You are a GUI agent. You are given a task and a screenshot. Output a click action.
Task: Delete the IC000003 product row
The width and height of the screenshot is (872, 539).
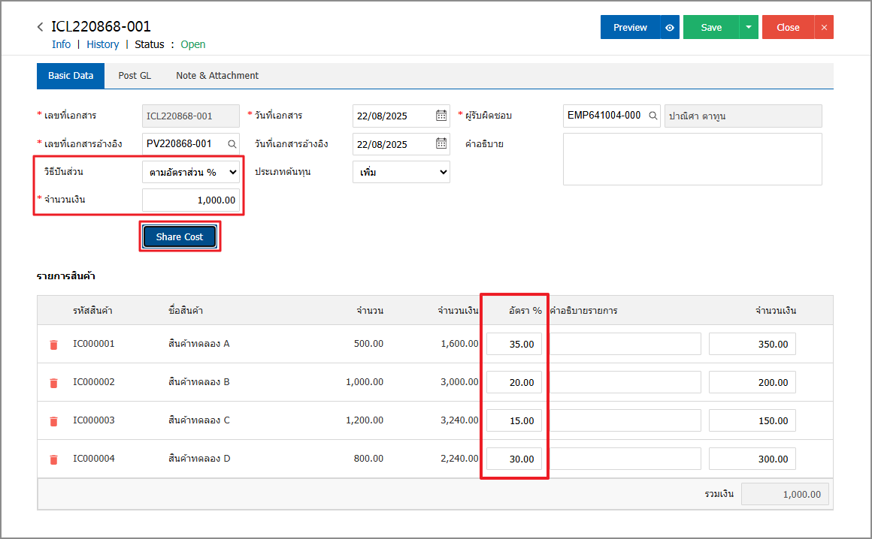53,421
